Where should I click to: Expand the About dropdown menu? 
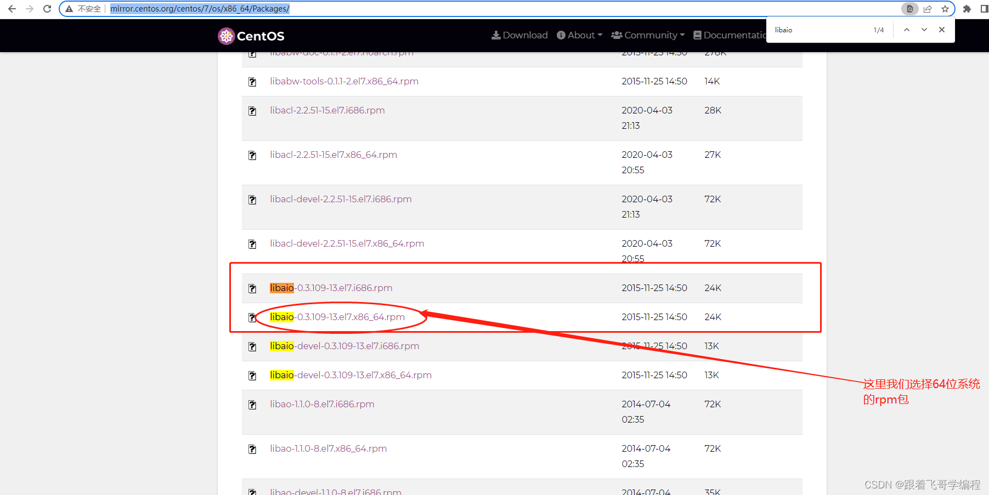point(579,35)
